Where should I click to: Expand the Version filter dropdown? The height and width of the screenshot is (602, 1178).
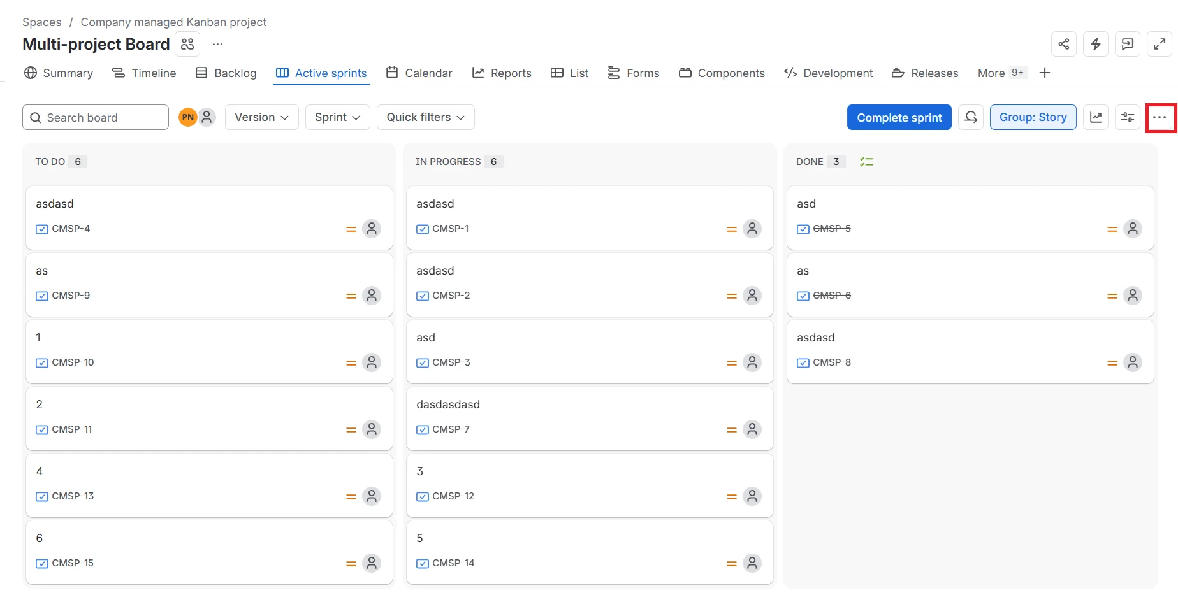pyautogui.click(x=262, y=117)
